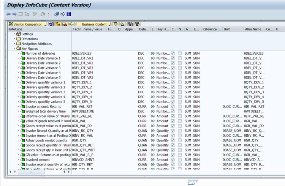Image resolution: width=285 pixels, height=186 pixels.
Task: Open the blue information icon
Action: coord(69,14)
